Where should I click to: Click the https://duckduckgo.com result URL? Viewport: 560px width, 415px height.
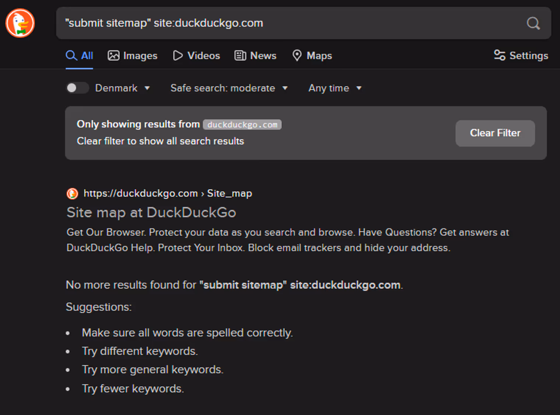tap(141, 194)
